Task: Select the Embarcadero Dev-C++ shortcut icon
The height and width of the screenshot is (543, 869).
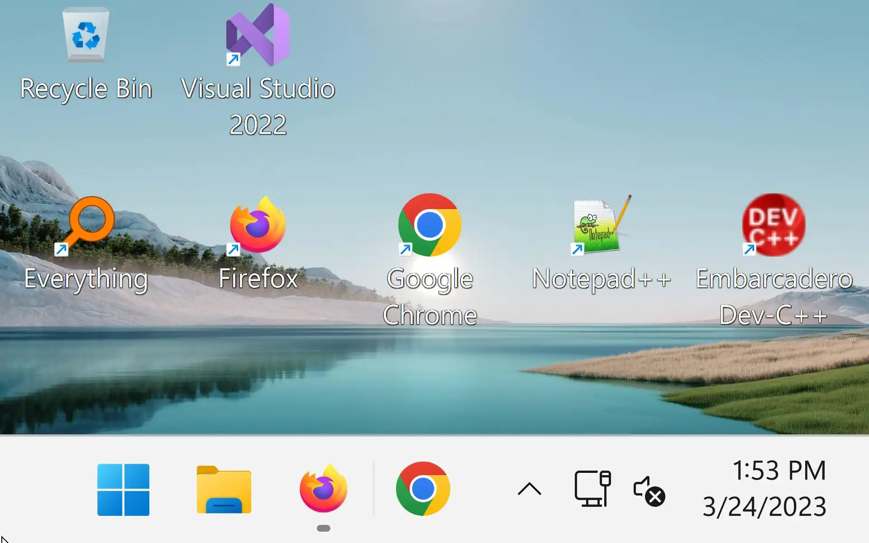Action: (x=774, y=225)
